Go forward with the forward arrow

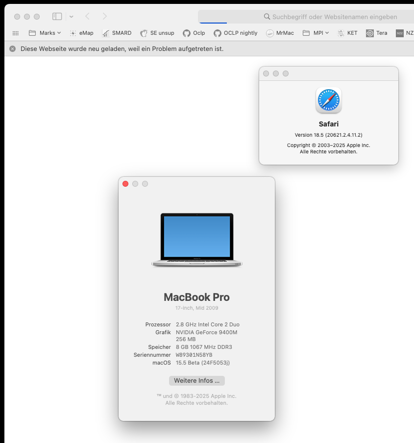(x=105, y=16)
